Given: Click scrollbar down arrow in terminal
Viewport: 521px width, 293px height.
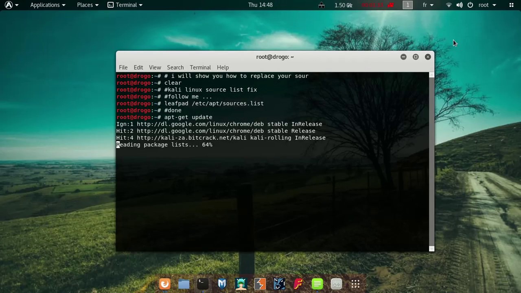Looking at the screenshot, I should (x=431, y=249).
